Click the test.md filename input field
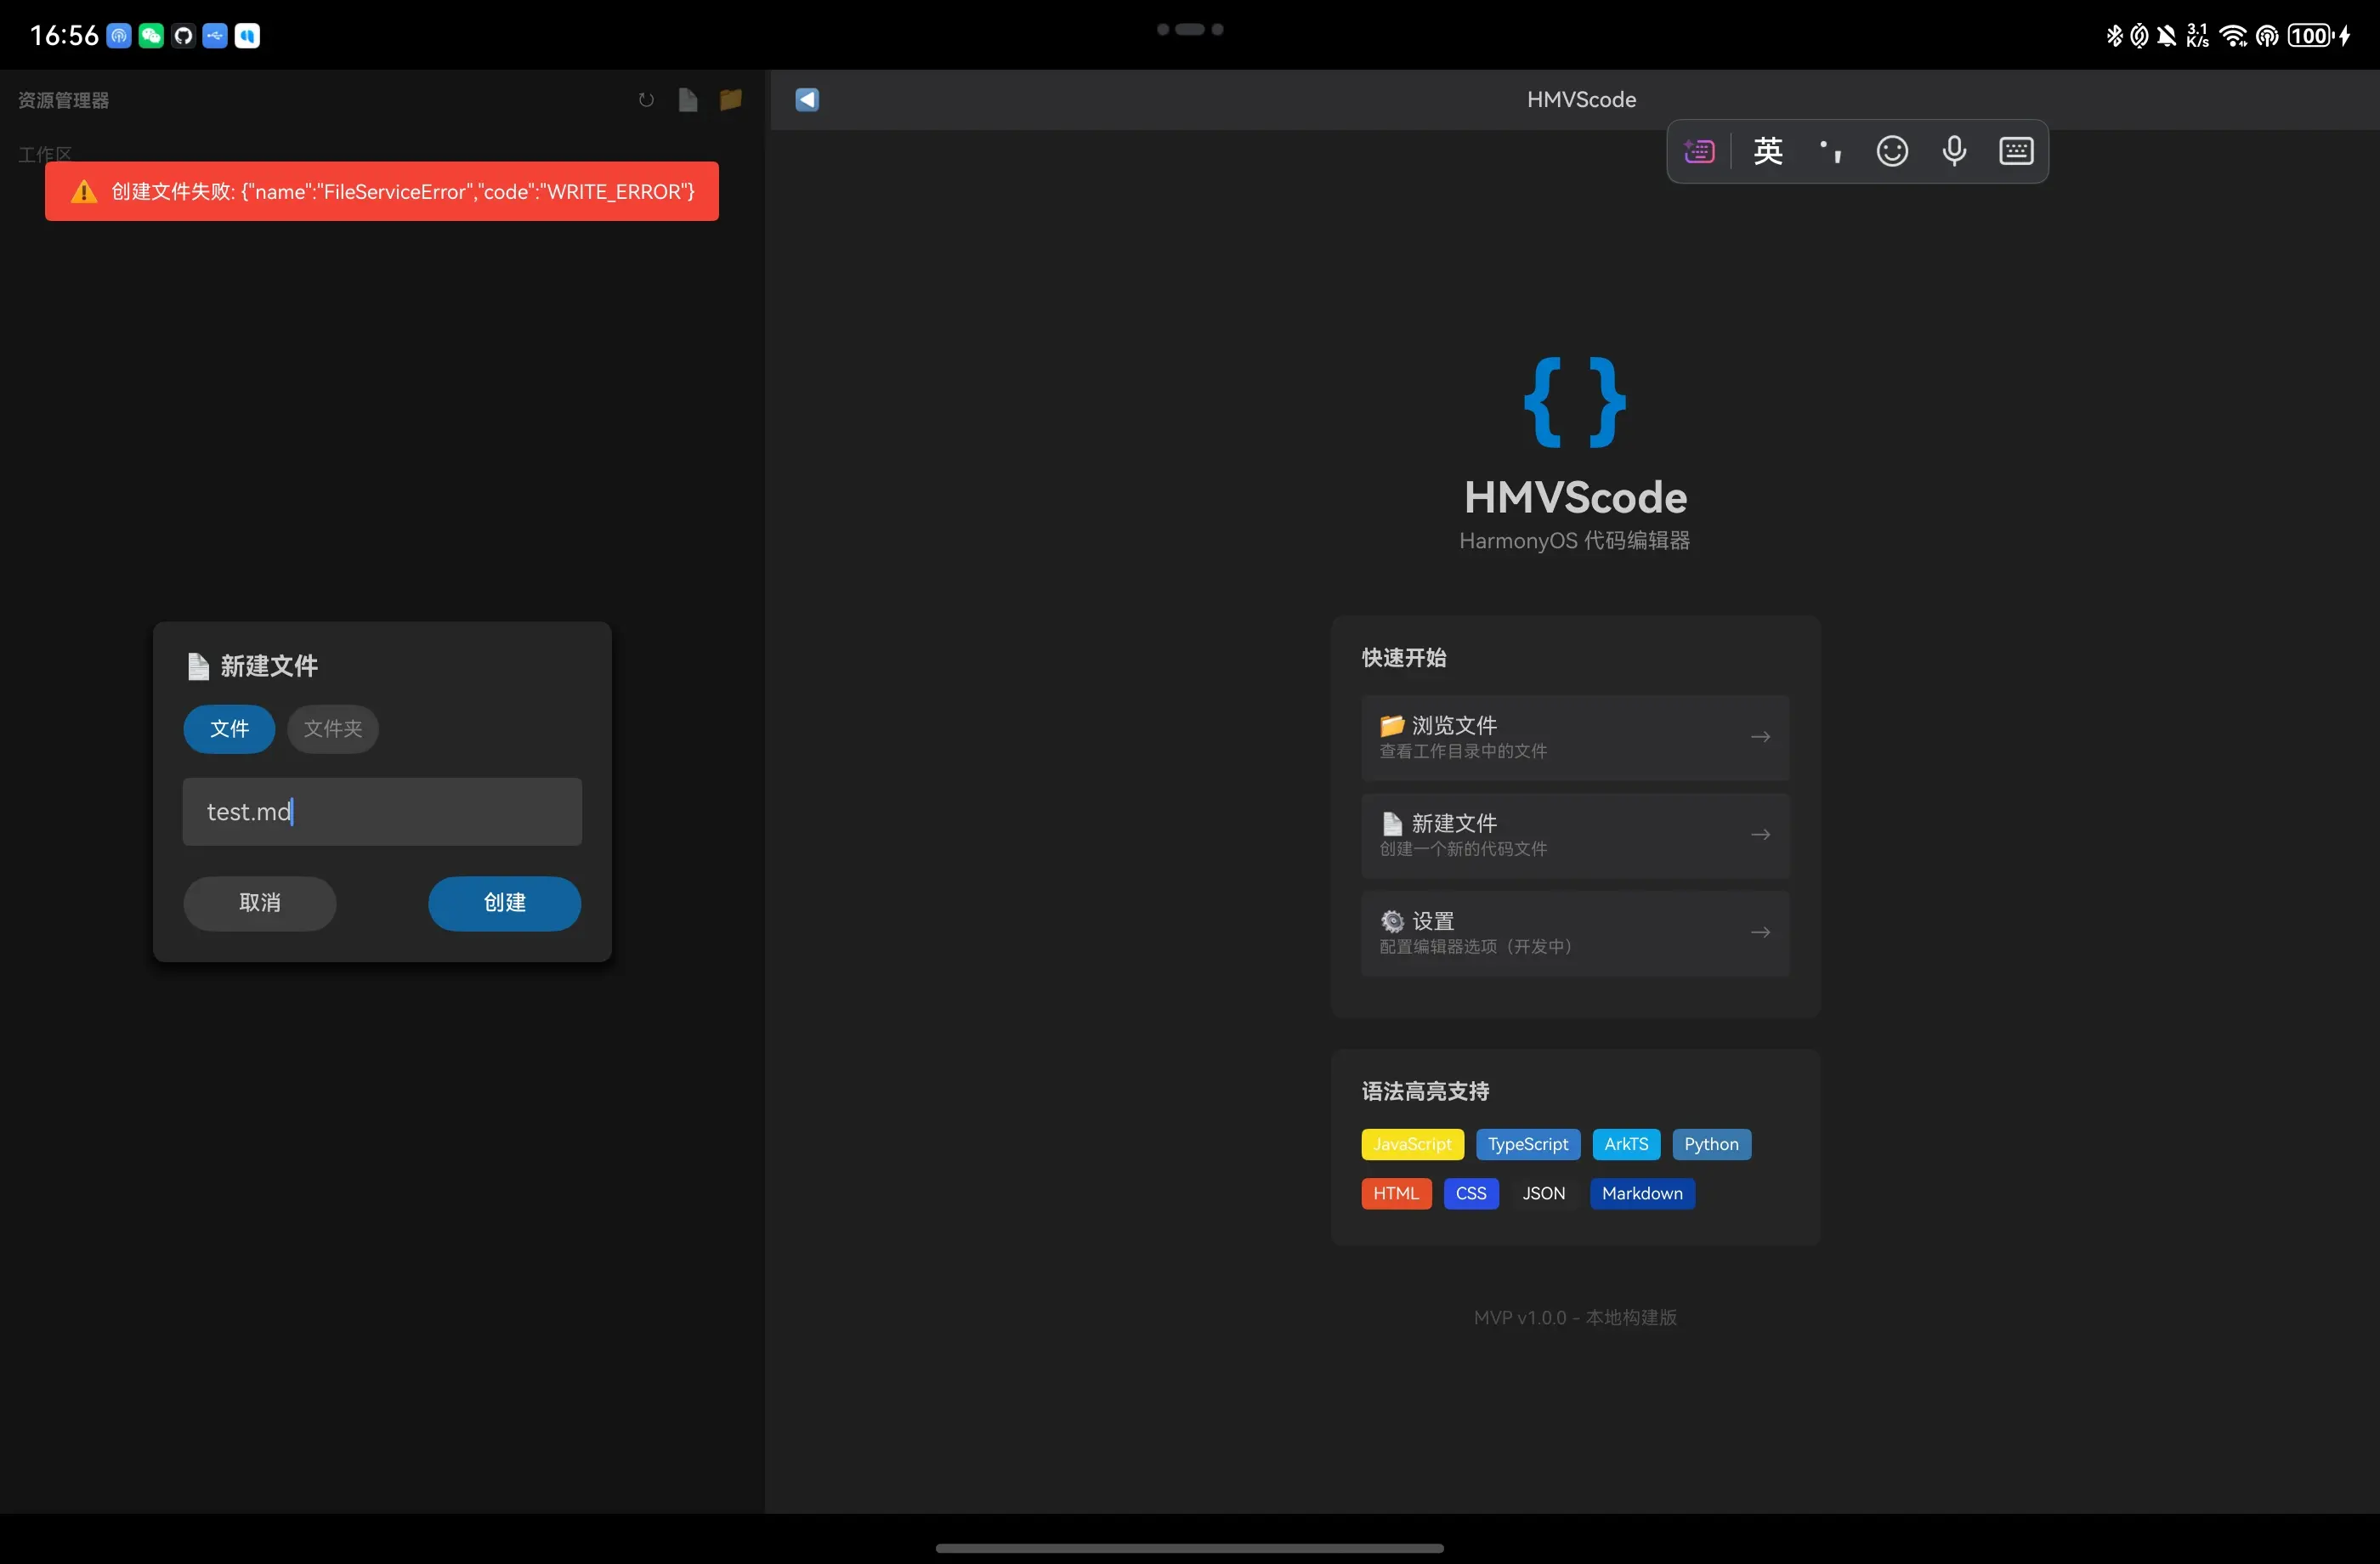 click(x=382, y=812)
